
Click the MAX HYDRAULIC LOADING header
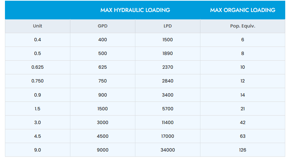(x=135, y=10)
